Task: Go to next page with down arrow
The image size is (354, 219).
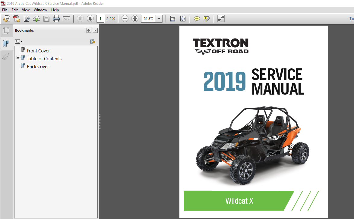Action: [x=90, y=19]
